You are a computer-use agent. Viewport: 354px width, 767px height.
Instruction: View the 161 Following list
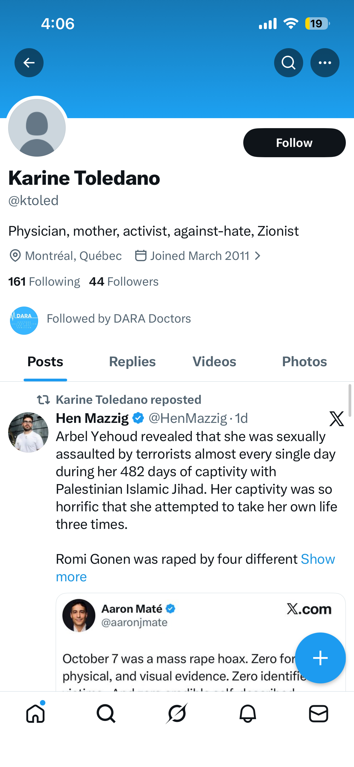(44, 282)
